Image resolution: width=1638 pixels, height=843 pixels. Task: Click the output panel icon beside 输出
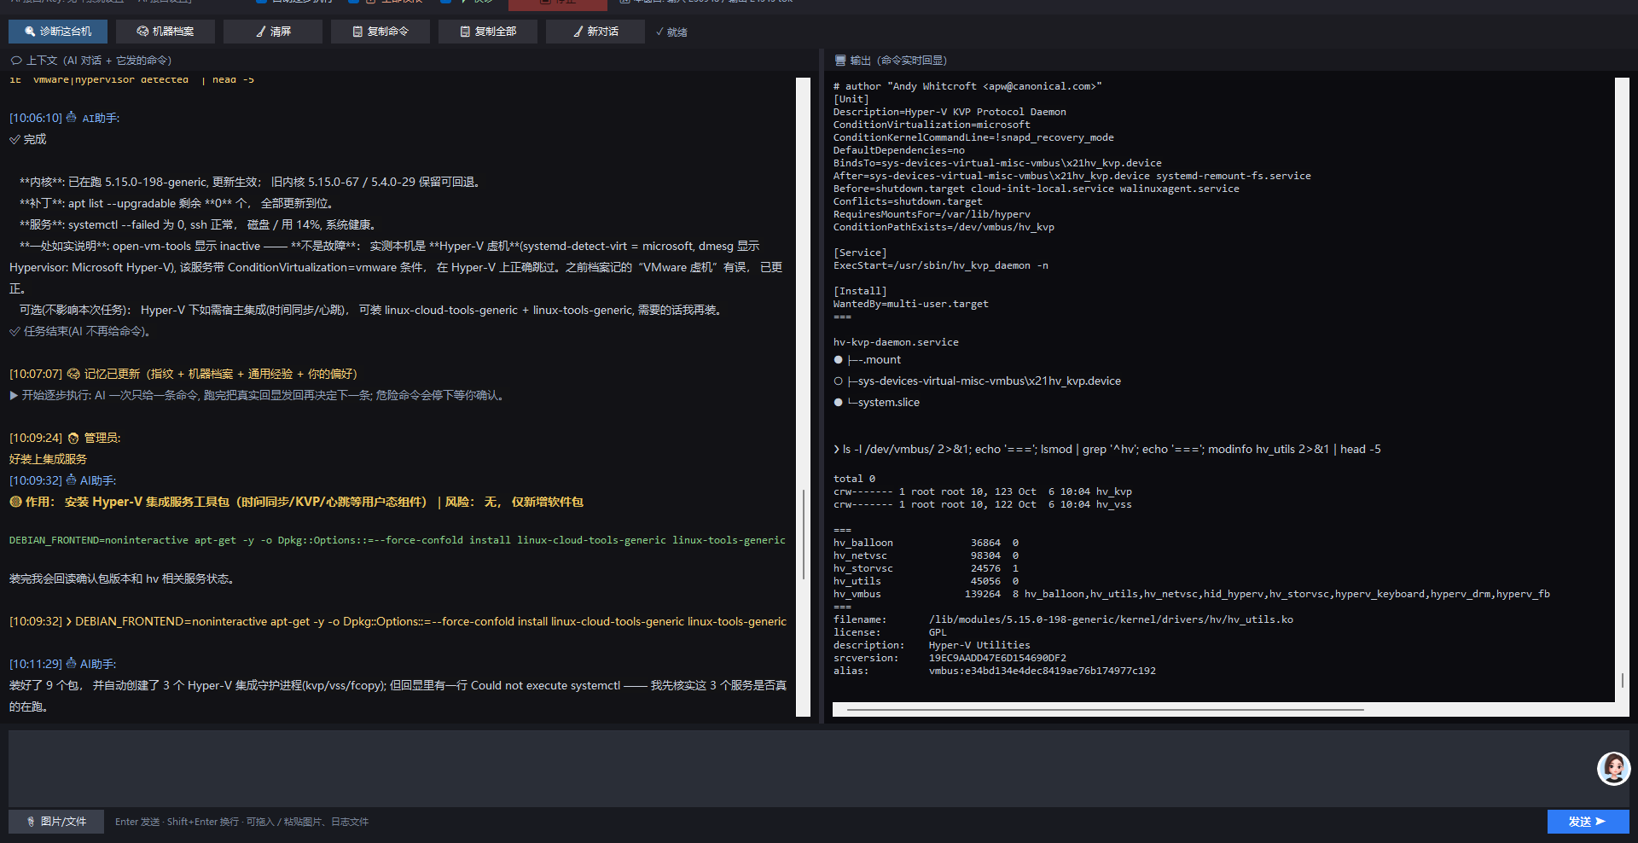[840, 61]
